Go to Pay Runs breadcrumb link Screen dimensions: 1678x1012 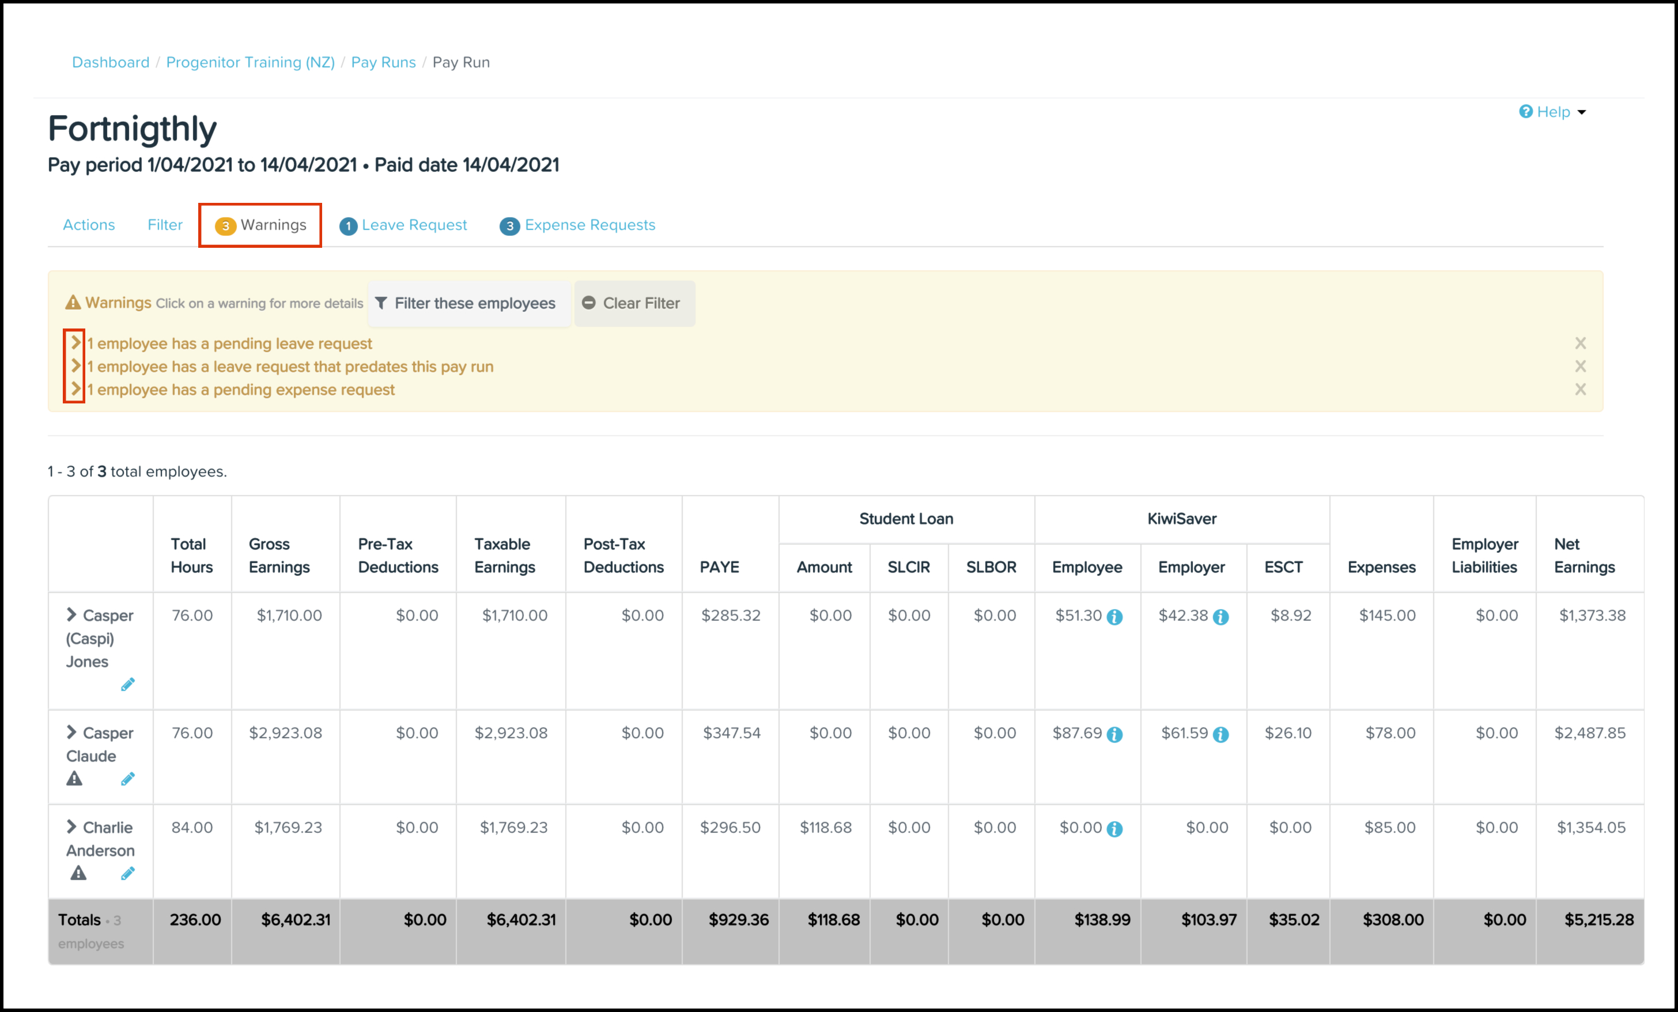[383, 63]
